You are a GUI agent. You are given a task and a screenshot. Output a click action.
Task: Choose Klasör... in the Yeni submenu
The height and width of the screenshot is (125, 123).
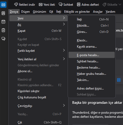pos(92,40)
